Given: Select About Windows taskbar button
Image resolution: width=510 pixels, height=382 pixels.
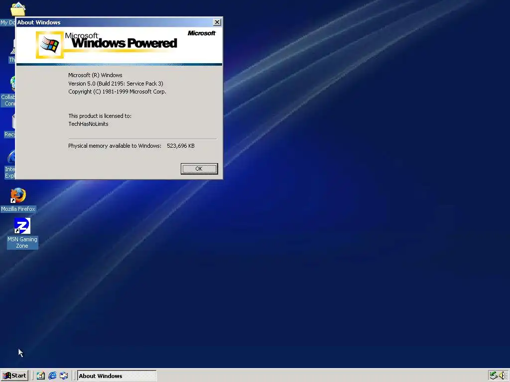Looking at the screenshot, I should pyautogui.click(x=117, y=376).
